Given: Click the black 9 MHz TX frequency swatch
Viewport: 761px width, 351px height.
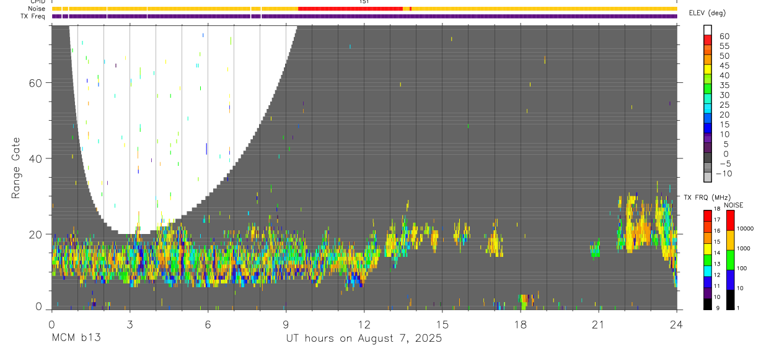Looking at the screenshot, I should pos(708,305).
